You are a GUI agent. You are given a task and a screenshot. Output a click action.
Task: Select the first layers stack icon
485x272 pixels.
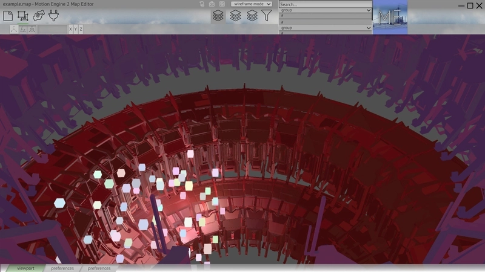[218, 16]
